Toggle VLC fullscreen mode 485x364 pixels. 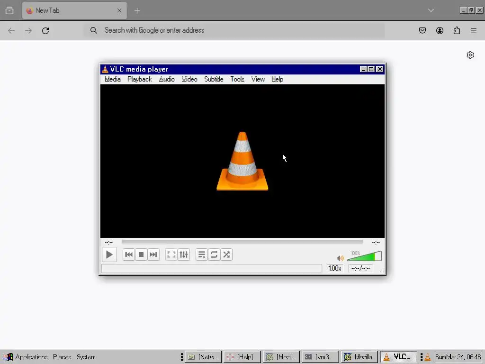click(x=171, y=255)
